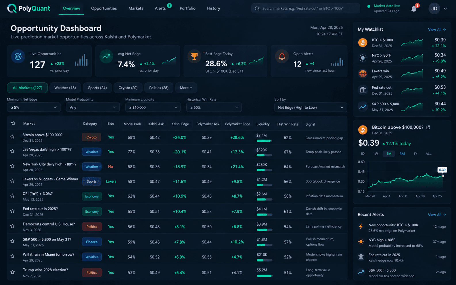
Task: Click the Best Edge Today trophy icon
Action: (194, 56)
